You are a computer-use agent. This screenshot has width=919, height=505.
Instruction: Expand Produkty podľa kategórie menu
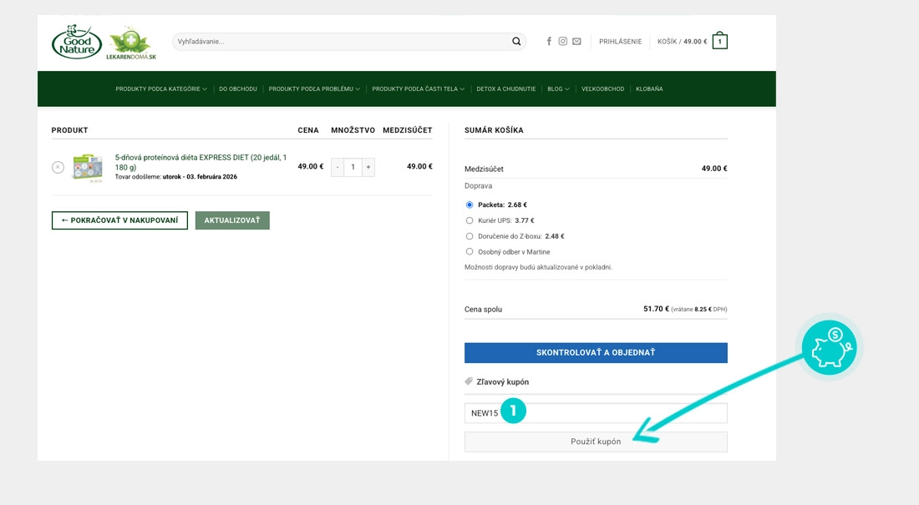(x=161, y=89)
